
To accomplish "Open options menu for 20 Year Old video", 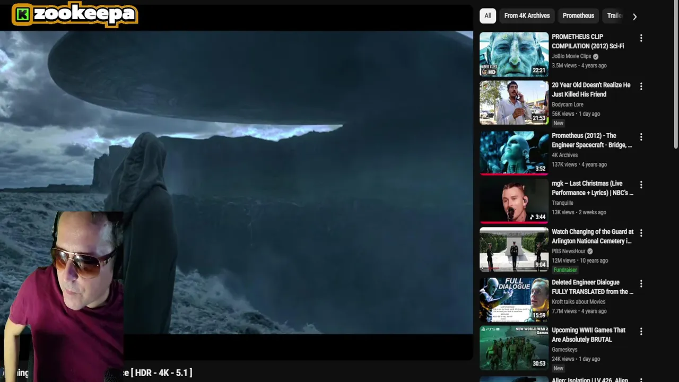I will (641, 86).
